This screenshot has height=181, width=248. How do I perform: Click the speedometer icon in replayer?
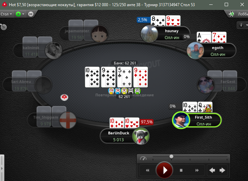coord(143,158)
